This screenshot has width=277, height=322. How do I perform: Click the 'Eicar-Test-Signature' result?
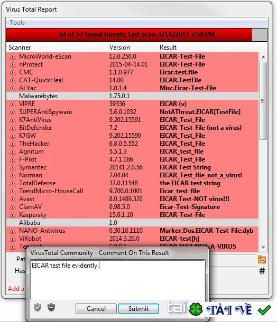click(190, 207)
